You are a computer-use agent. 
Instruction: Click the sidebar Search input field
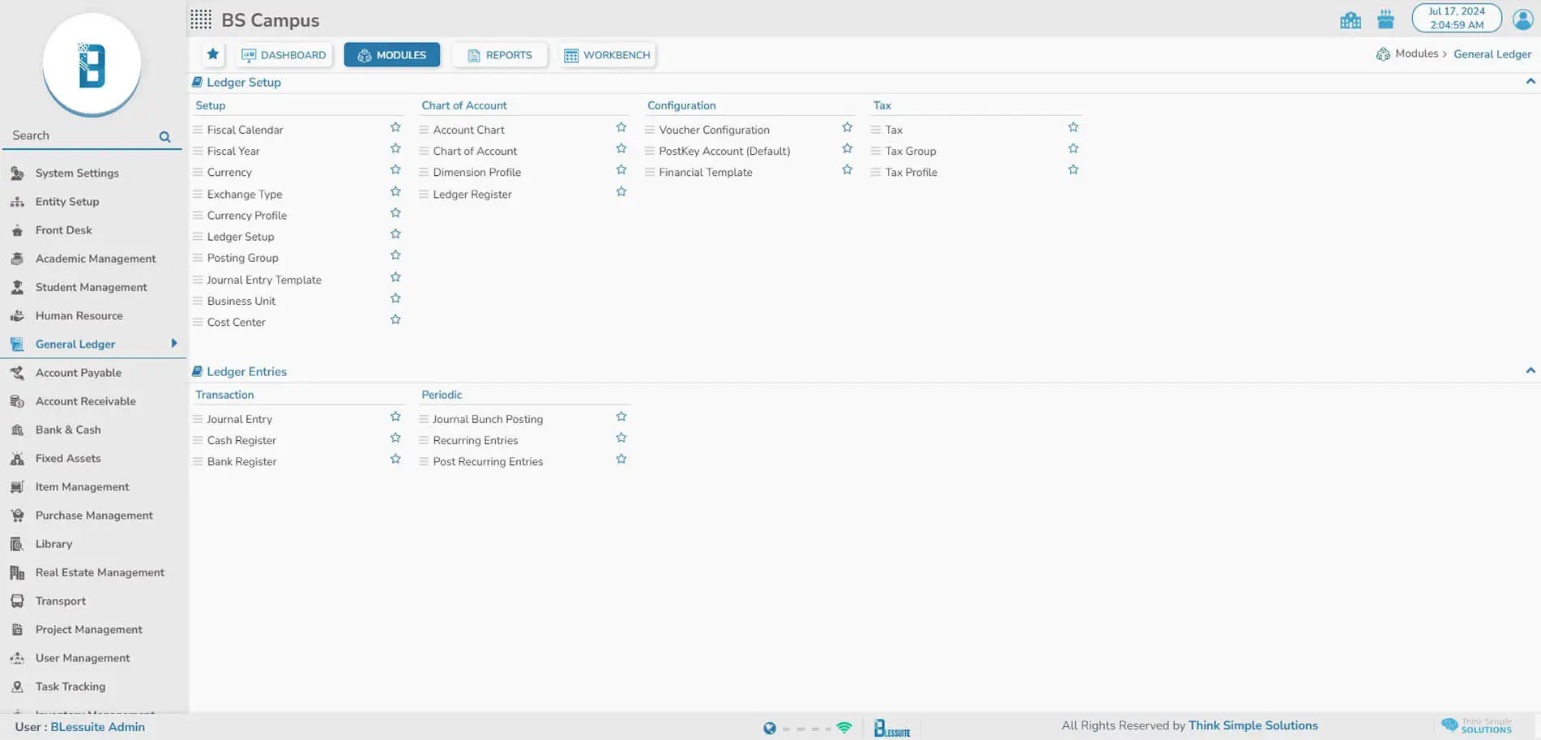(81, 135)
